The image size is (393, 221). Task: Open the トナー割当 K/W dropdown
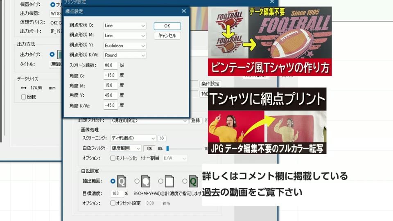coord(175,158)
